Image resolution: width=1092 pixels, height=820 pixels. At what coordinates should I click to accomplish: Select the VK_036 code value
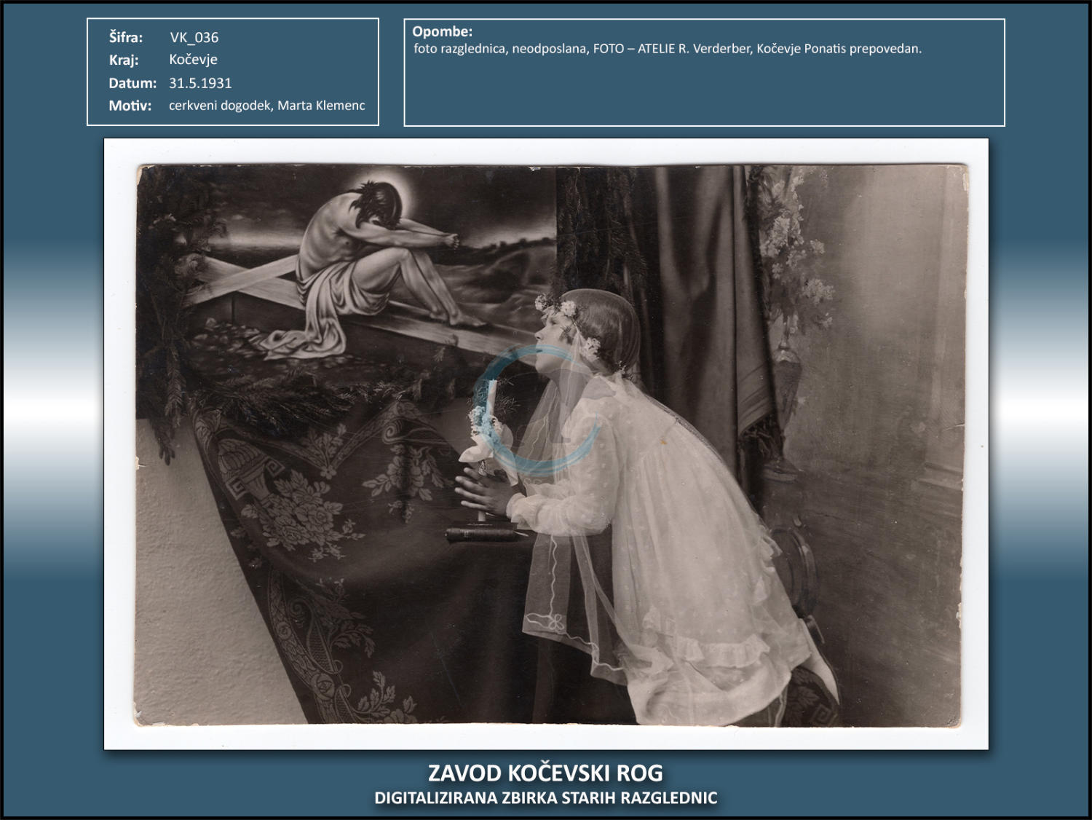pyautogui.click(x=194, y=37)
